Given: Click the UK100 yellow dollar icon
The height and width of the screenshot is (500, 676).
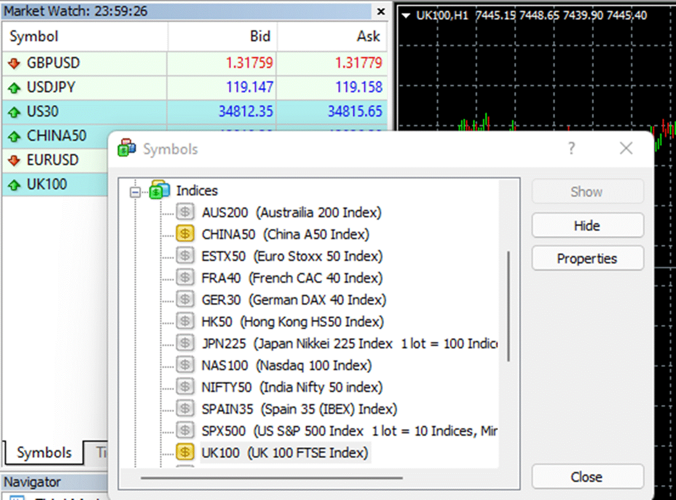Looking at the screenshot, I should pos(185,452).
